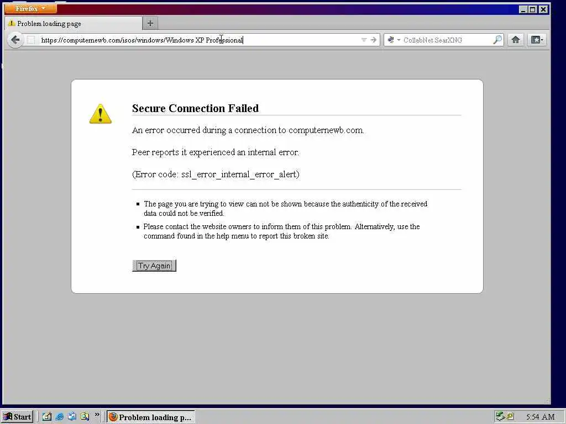Close the Firefox window
The image size is (566, 424).
(544, 9)
